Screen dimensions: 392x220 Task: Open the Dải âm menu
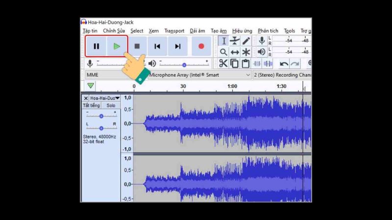[x=197, y=31]
